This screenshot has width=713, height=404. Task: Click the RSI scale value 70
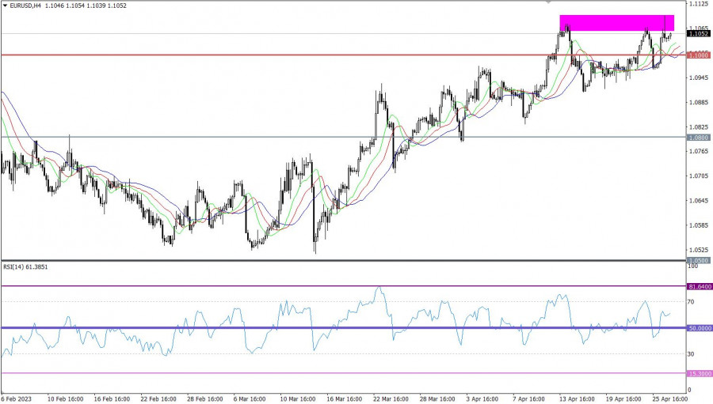tap(691, 301)
